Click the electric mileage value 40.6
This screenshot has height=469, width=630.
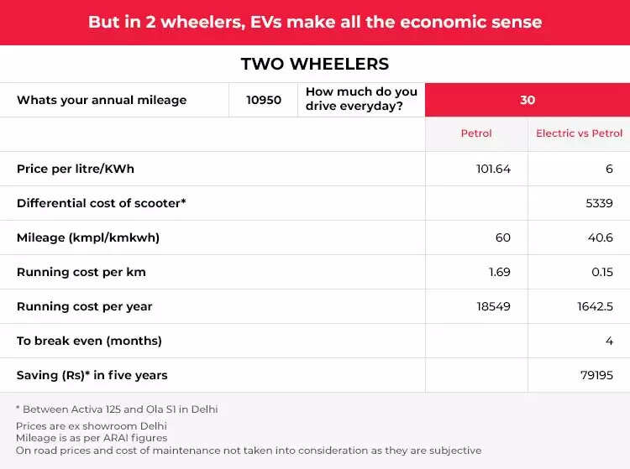pos(600,237)
